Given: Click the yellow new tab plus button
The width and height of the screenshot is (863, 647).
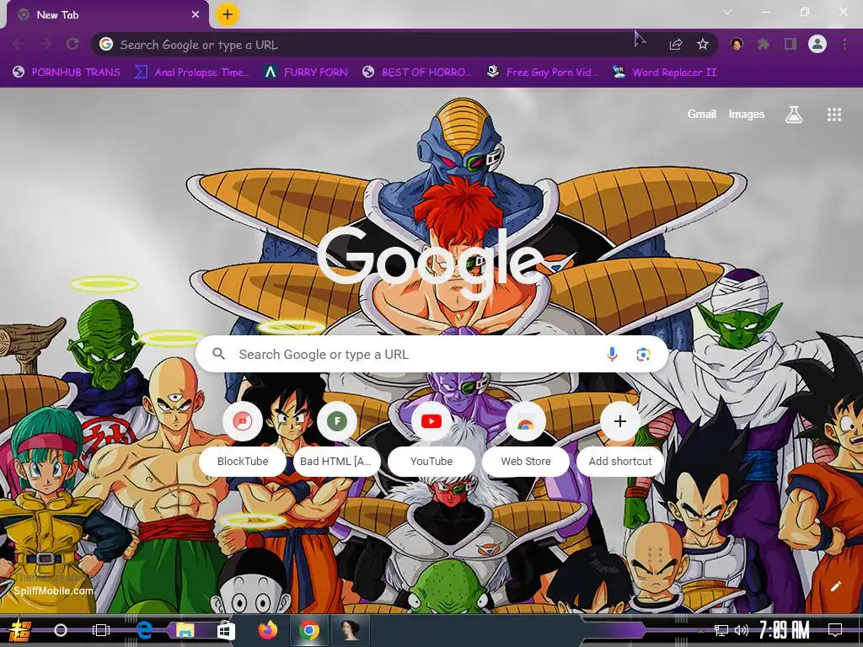Looking at the screenshot, I should point(228,14).
